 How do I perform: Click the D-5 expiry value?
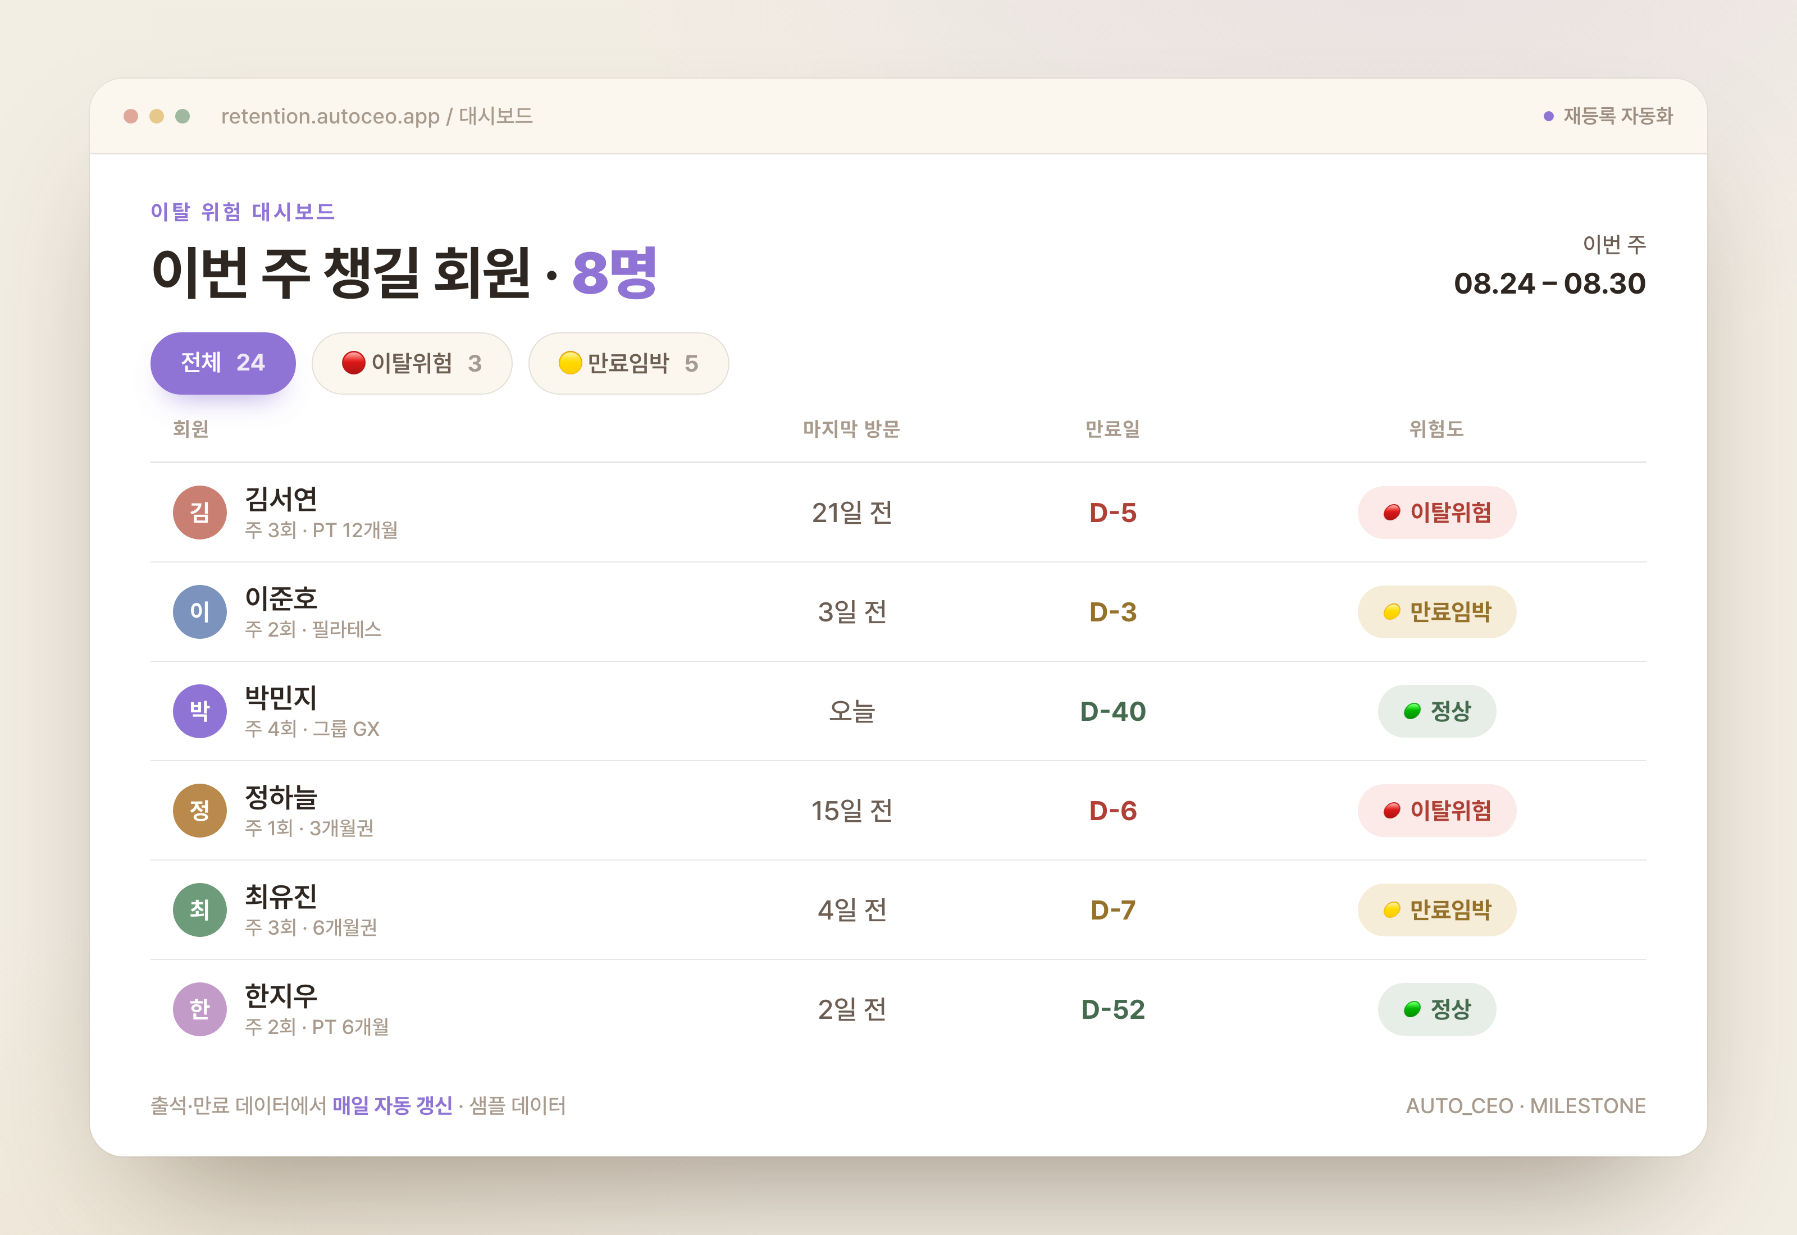(x=1113, y=513)
